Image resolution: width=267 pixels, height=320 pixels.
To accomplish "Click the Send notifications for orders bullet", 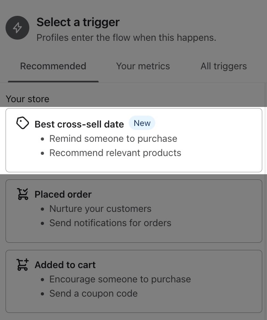I will [x=110, y=223].
